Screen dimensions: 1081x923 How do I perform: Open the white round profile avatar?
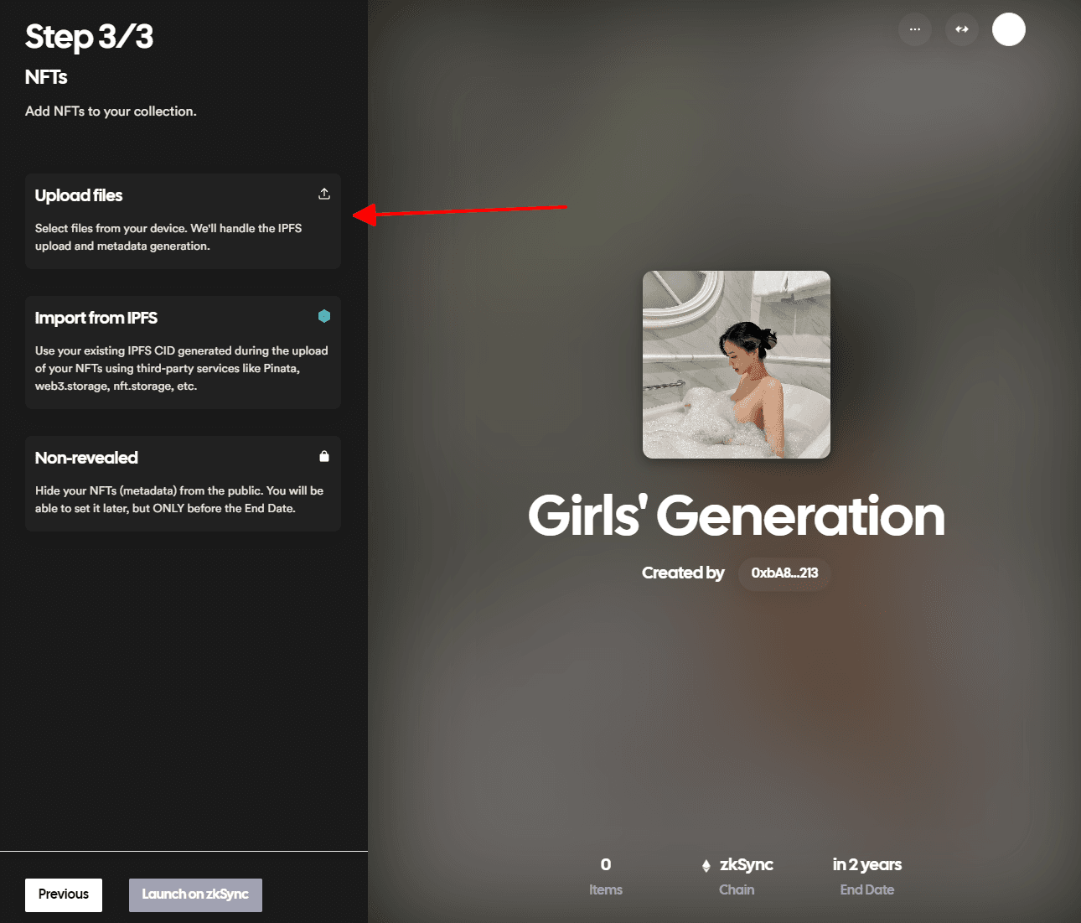click(1009, 29)
